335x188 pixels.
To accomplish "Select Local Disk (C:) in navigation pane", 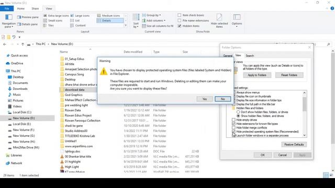I will tap(22, 112).
